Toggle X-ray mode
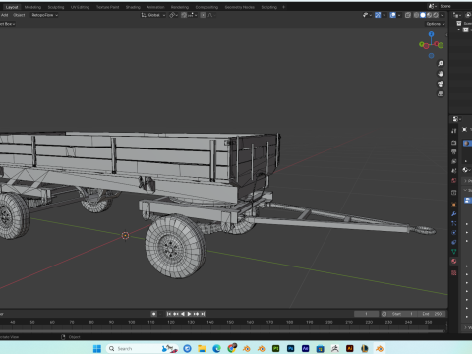The width and height of the screenshot is (472, 354). point(408,15)
